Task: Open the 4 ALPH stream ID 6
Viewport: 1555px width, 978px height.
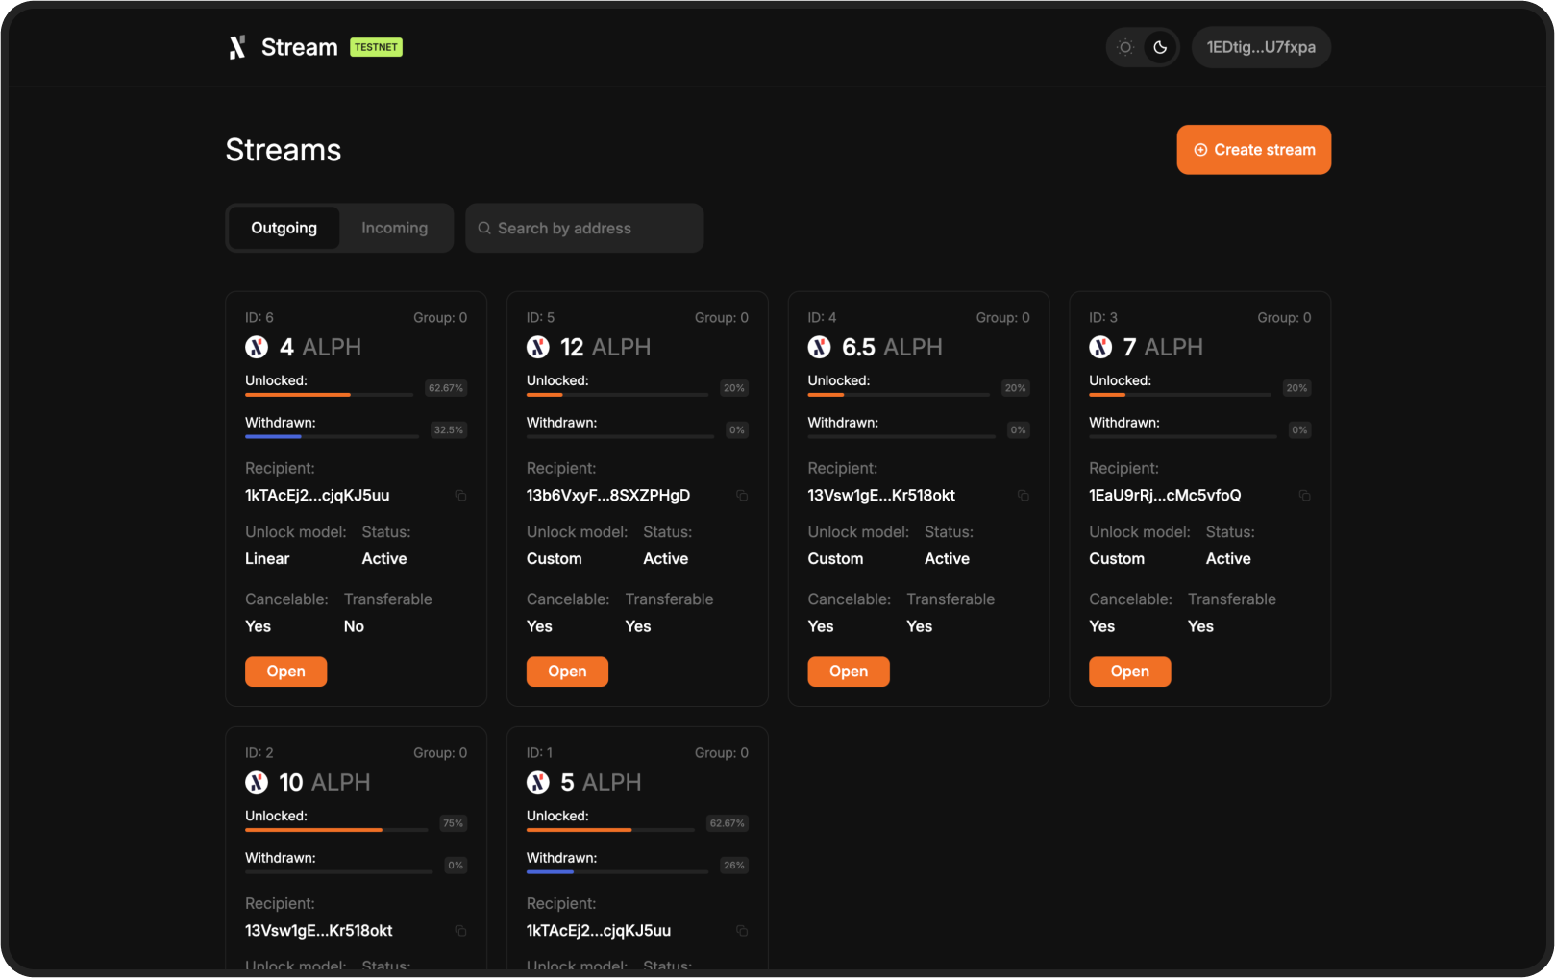Action: [x=285, y=672]
